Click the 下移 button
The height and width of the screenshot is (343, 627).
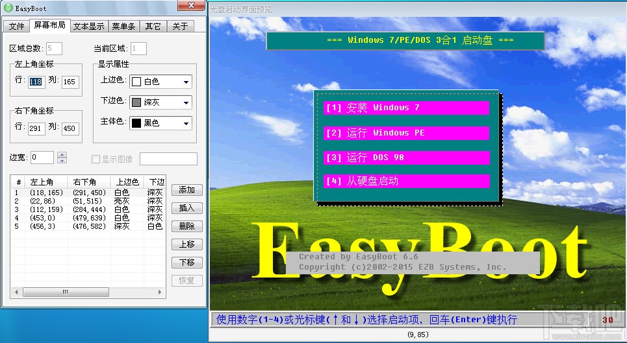186,263
